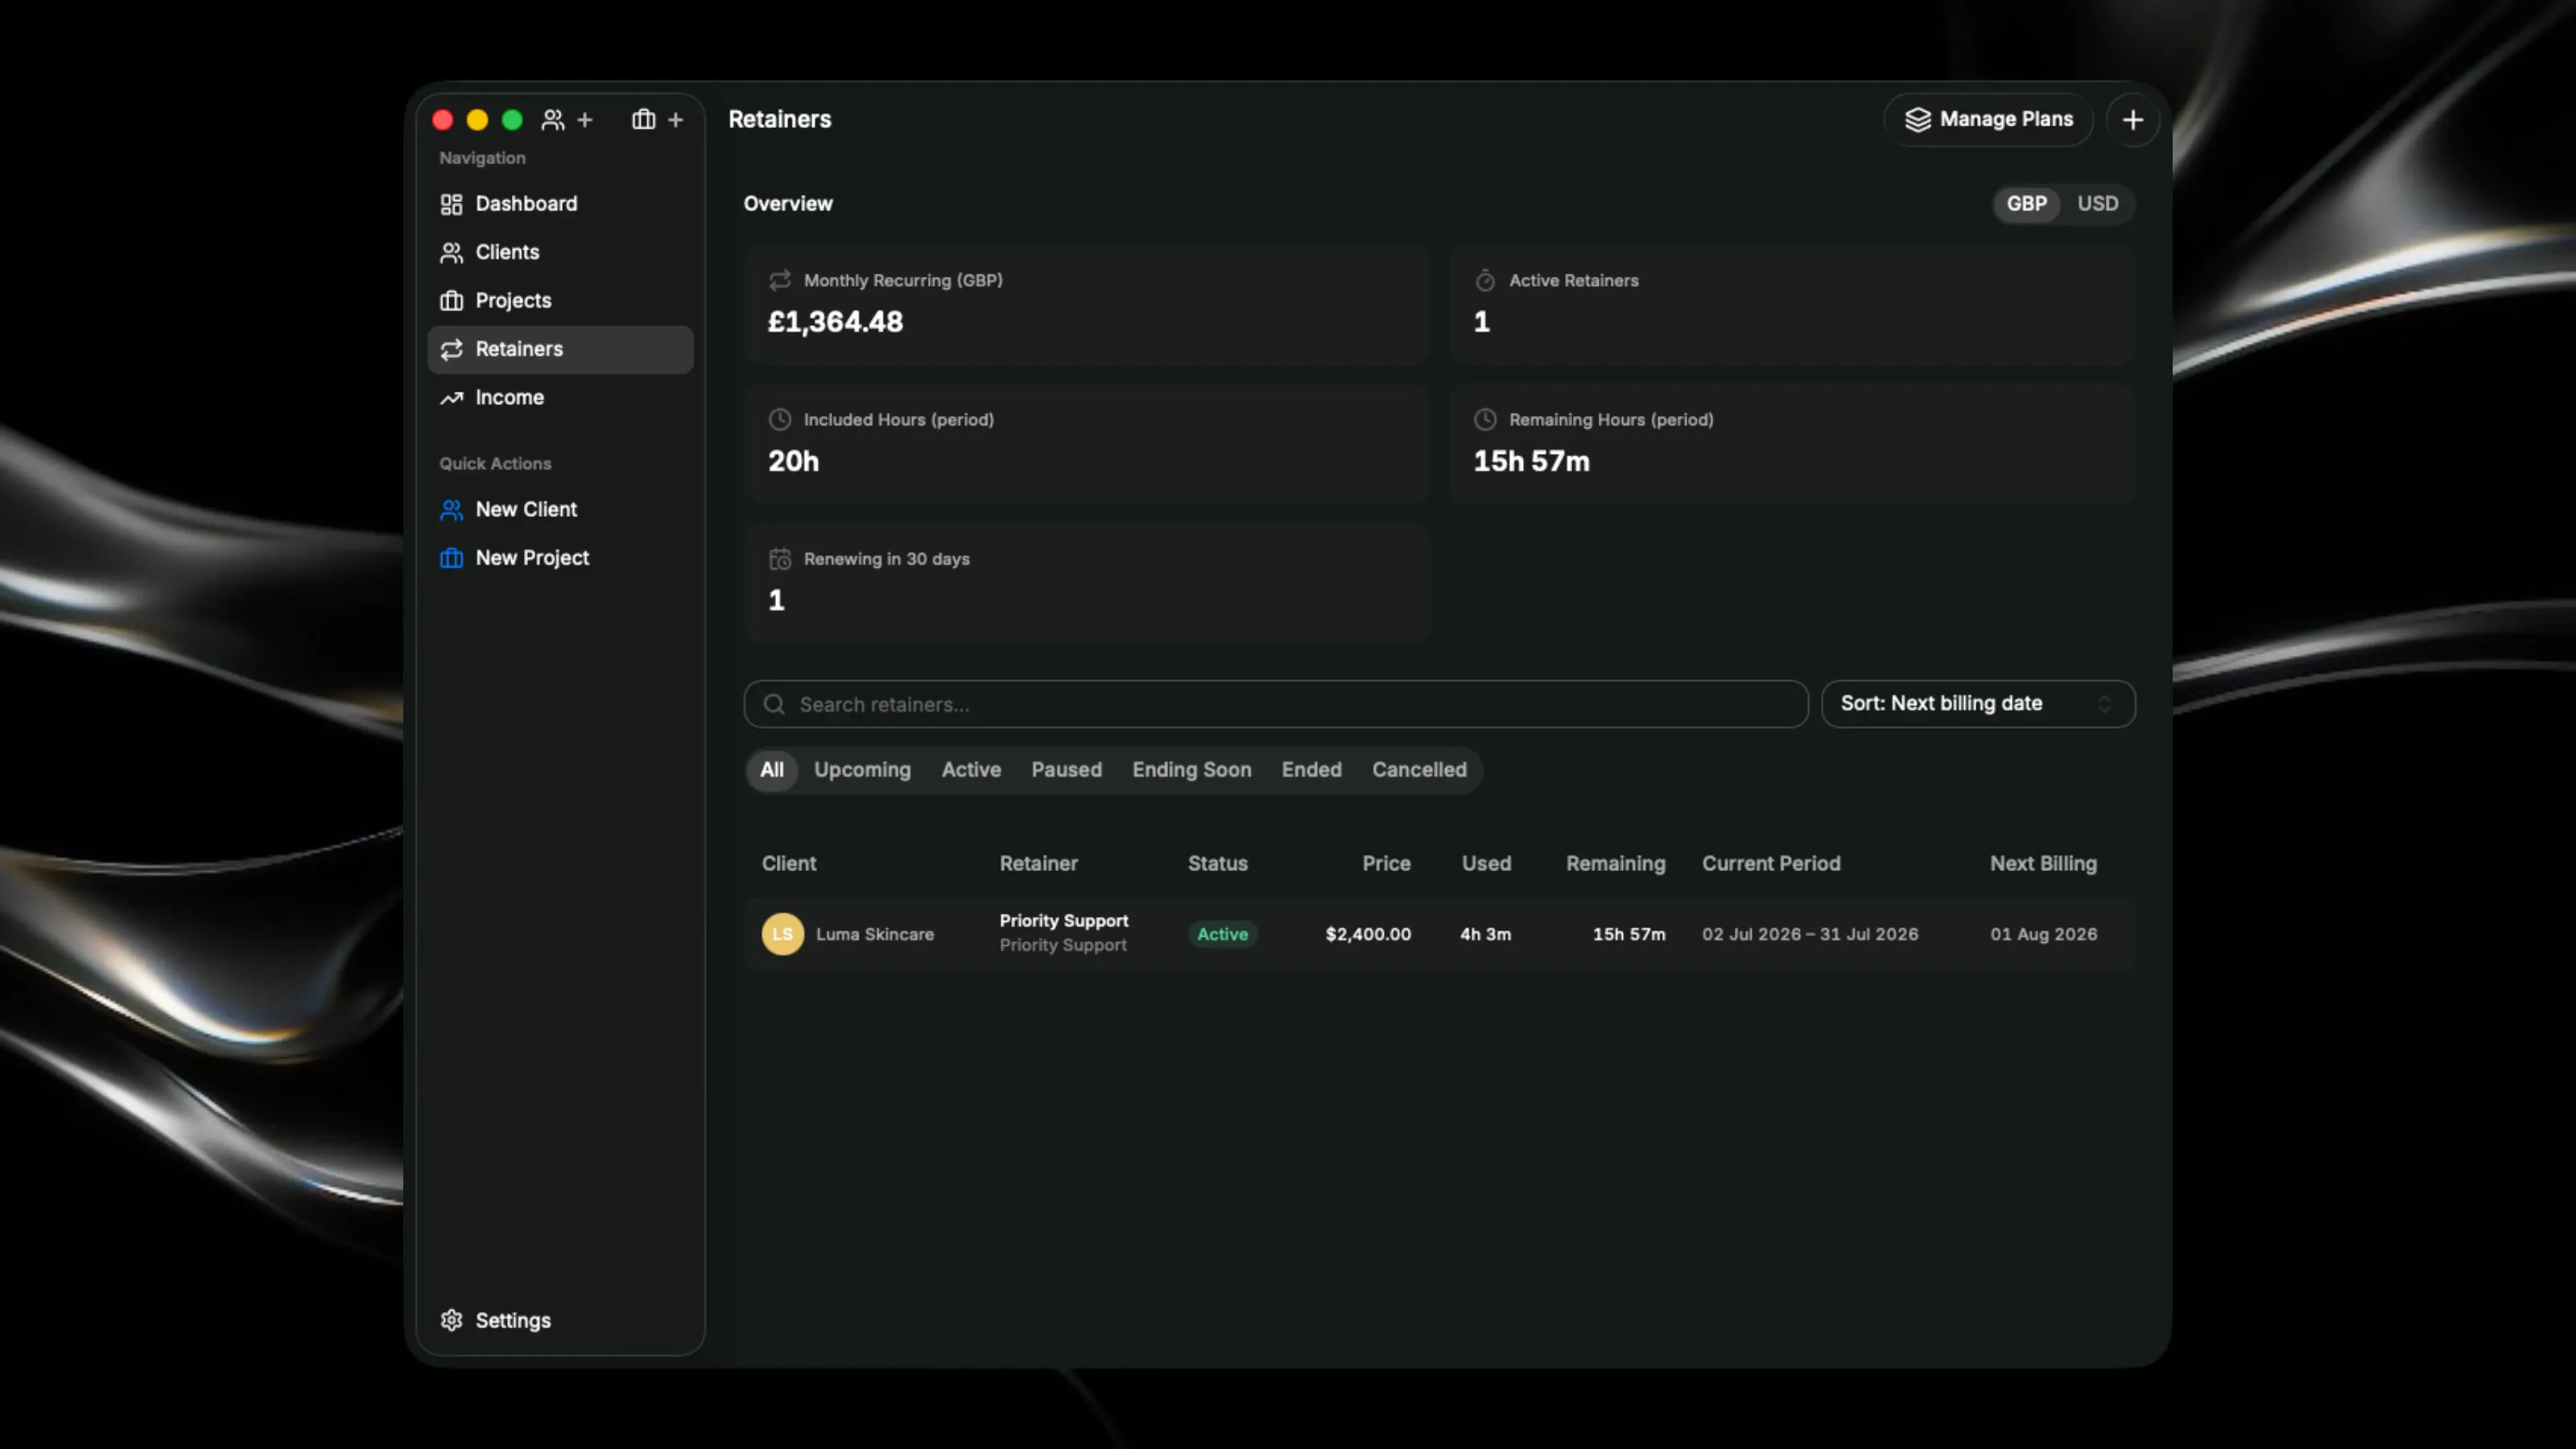
Task: Open the Luma Skincare client row
Action: click(x=1439, y=934)
